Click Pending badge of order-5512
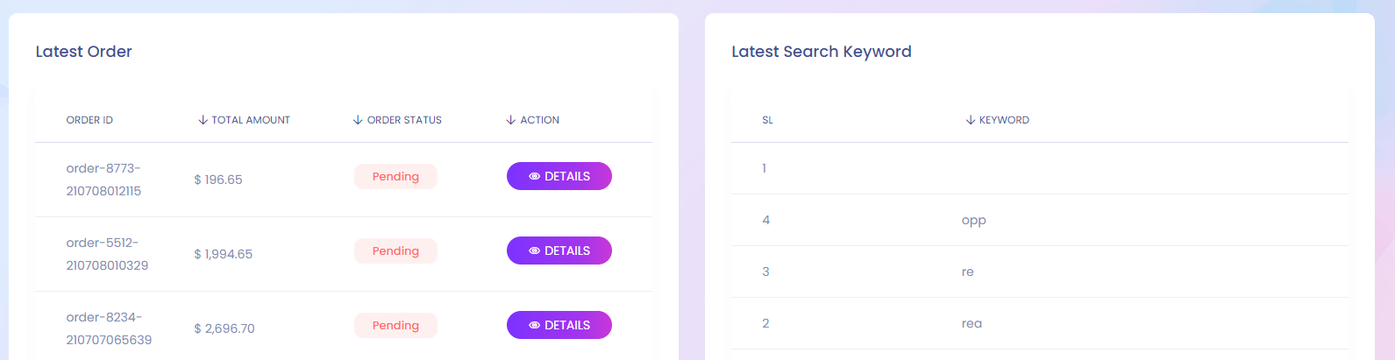 395,251
